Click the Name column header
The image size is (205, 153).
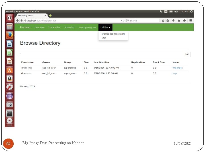pos(176,62)
